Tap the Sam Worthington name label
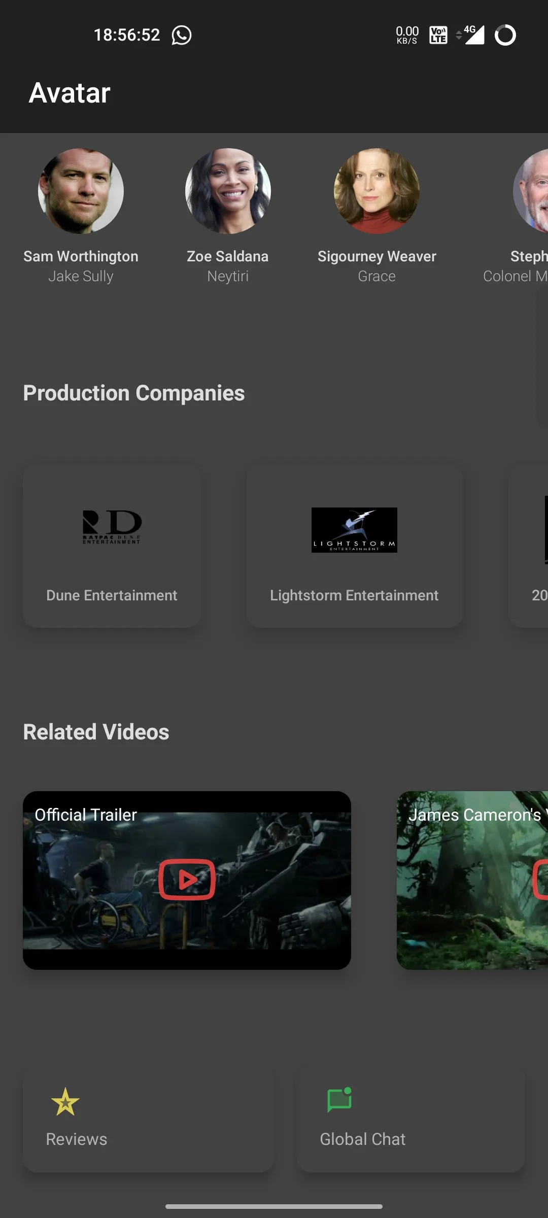Screen dimensions: 548x1218 [x=81, y=256]
